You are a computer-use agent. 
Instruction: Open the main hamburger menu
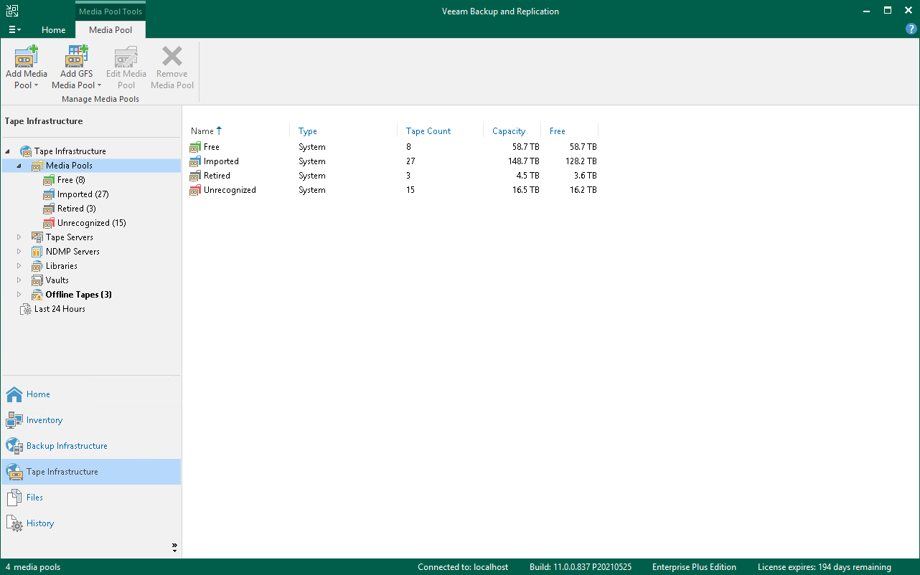pyautogui.click(x=14, y=29)
